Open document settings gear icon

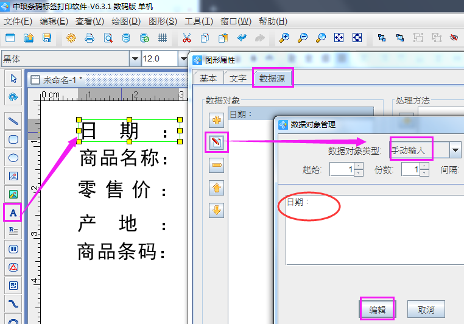[x=71, y=38]
